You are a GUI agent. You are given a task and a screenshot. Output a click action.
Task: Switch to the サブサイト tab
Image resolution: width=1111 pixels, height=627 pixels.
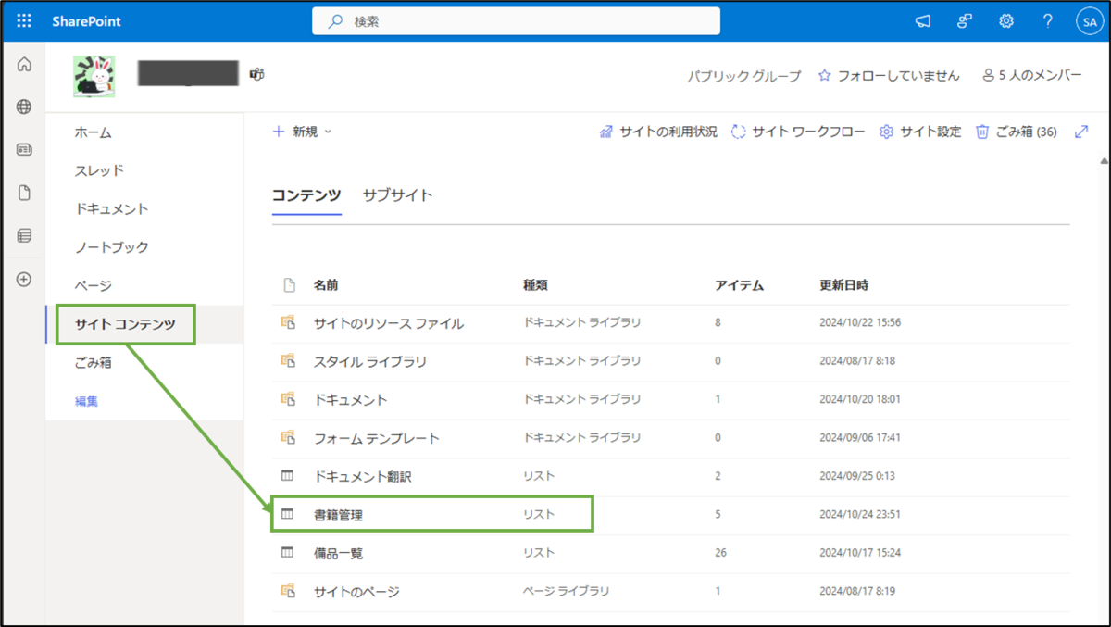[397, 194]
